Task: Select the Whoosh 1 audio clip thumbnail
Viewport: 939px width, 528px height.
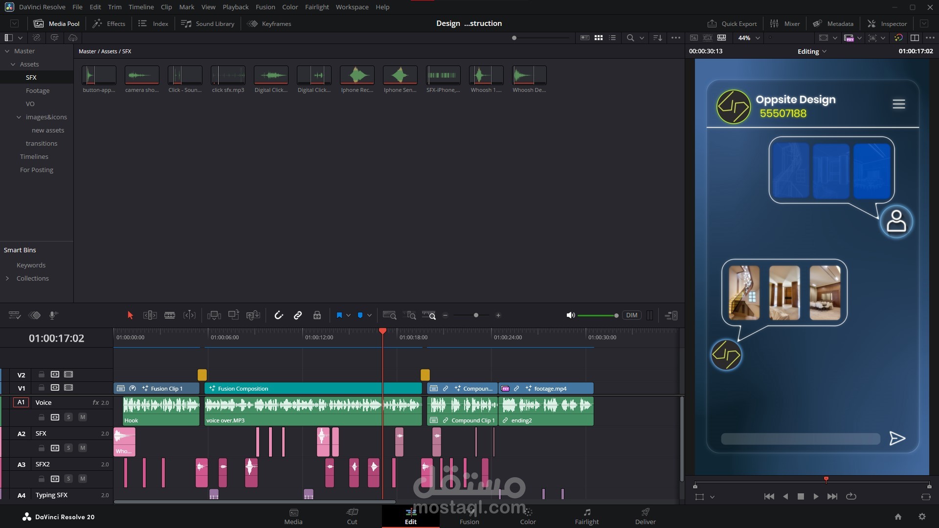Action: (486, 75)
